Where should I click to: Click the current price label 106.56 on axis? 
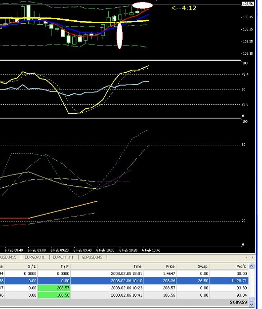(248, 4)
